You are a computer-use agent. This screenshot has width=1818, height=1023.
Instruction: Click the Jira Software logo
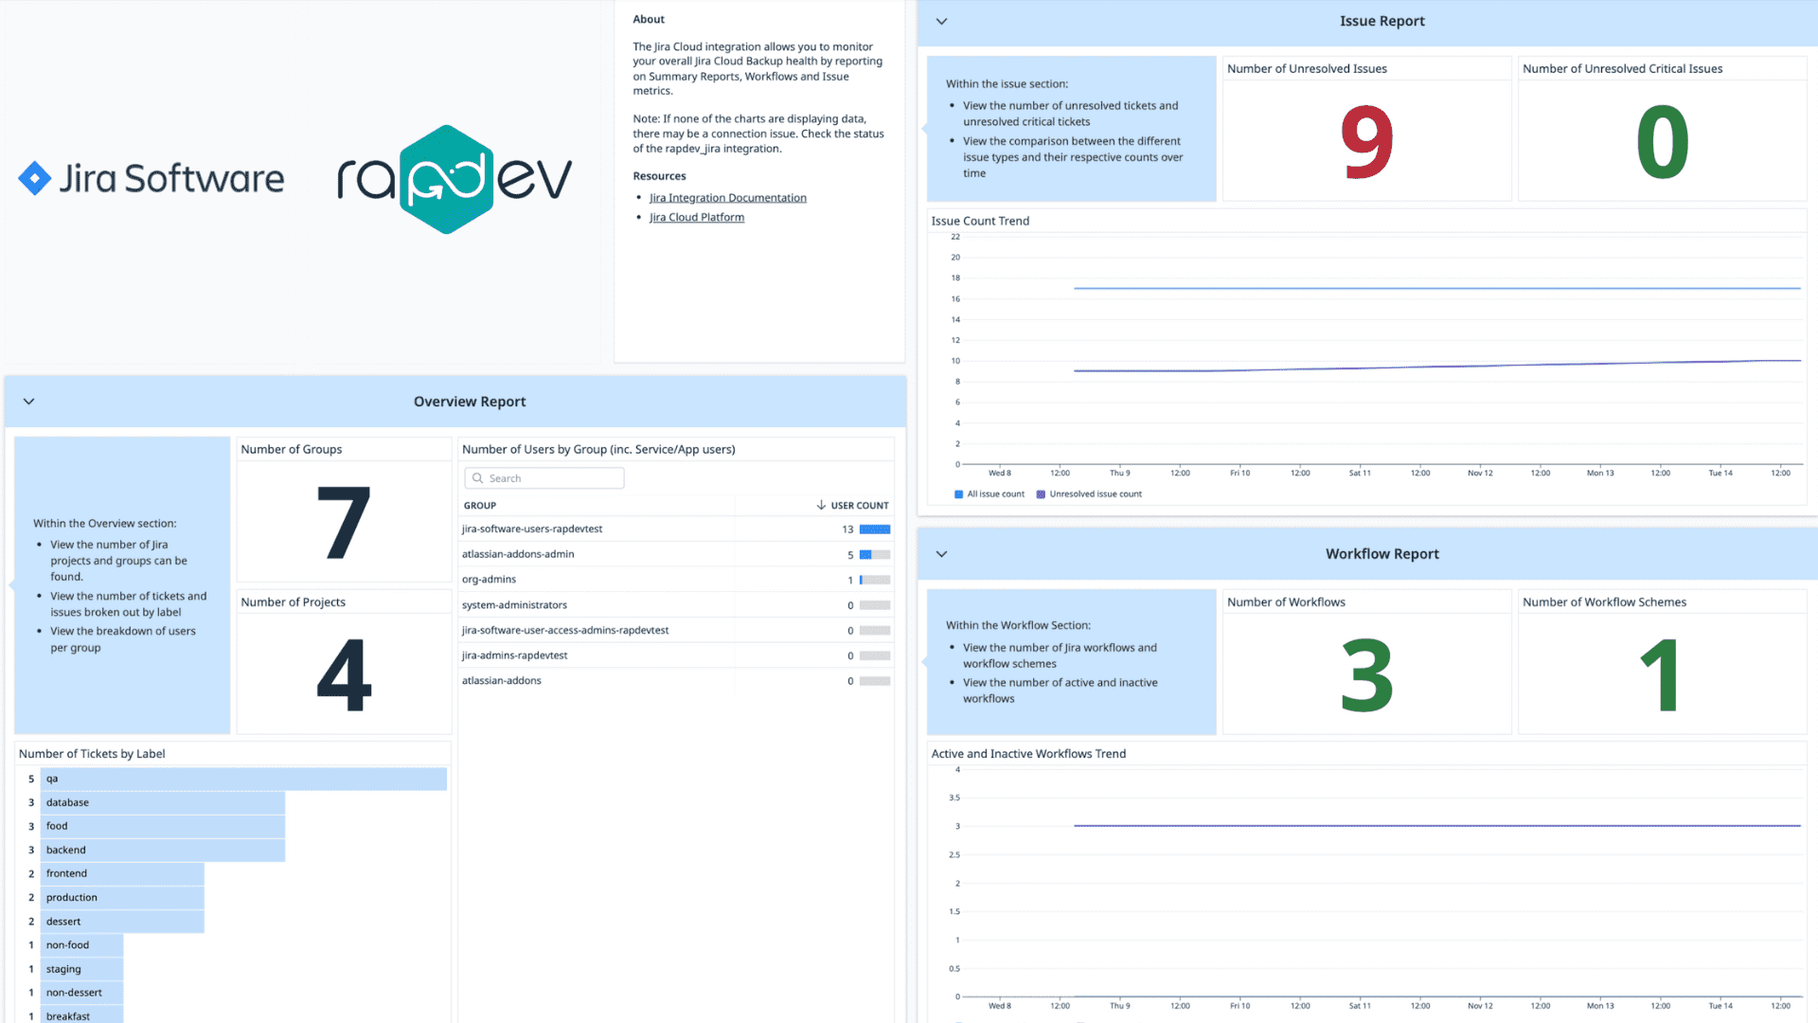pyautogui.click(x=151, y=178)
